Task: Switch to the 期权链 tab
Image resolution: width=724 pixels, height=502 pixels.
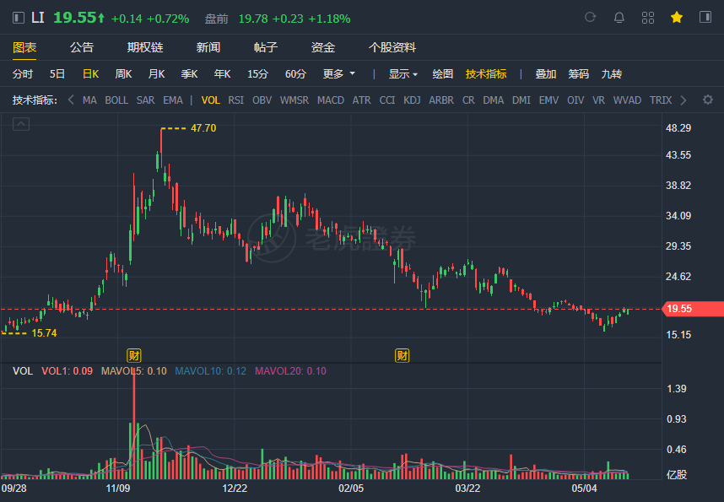Action: [145, 47]
